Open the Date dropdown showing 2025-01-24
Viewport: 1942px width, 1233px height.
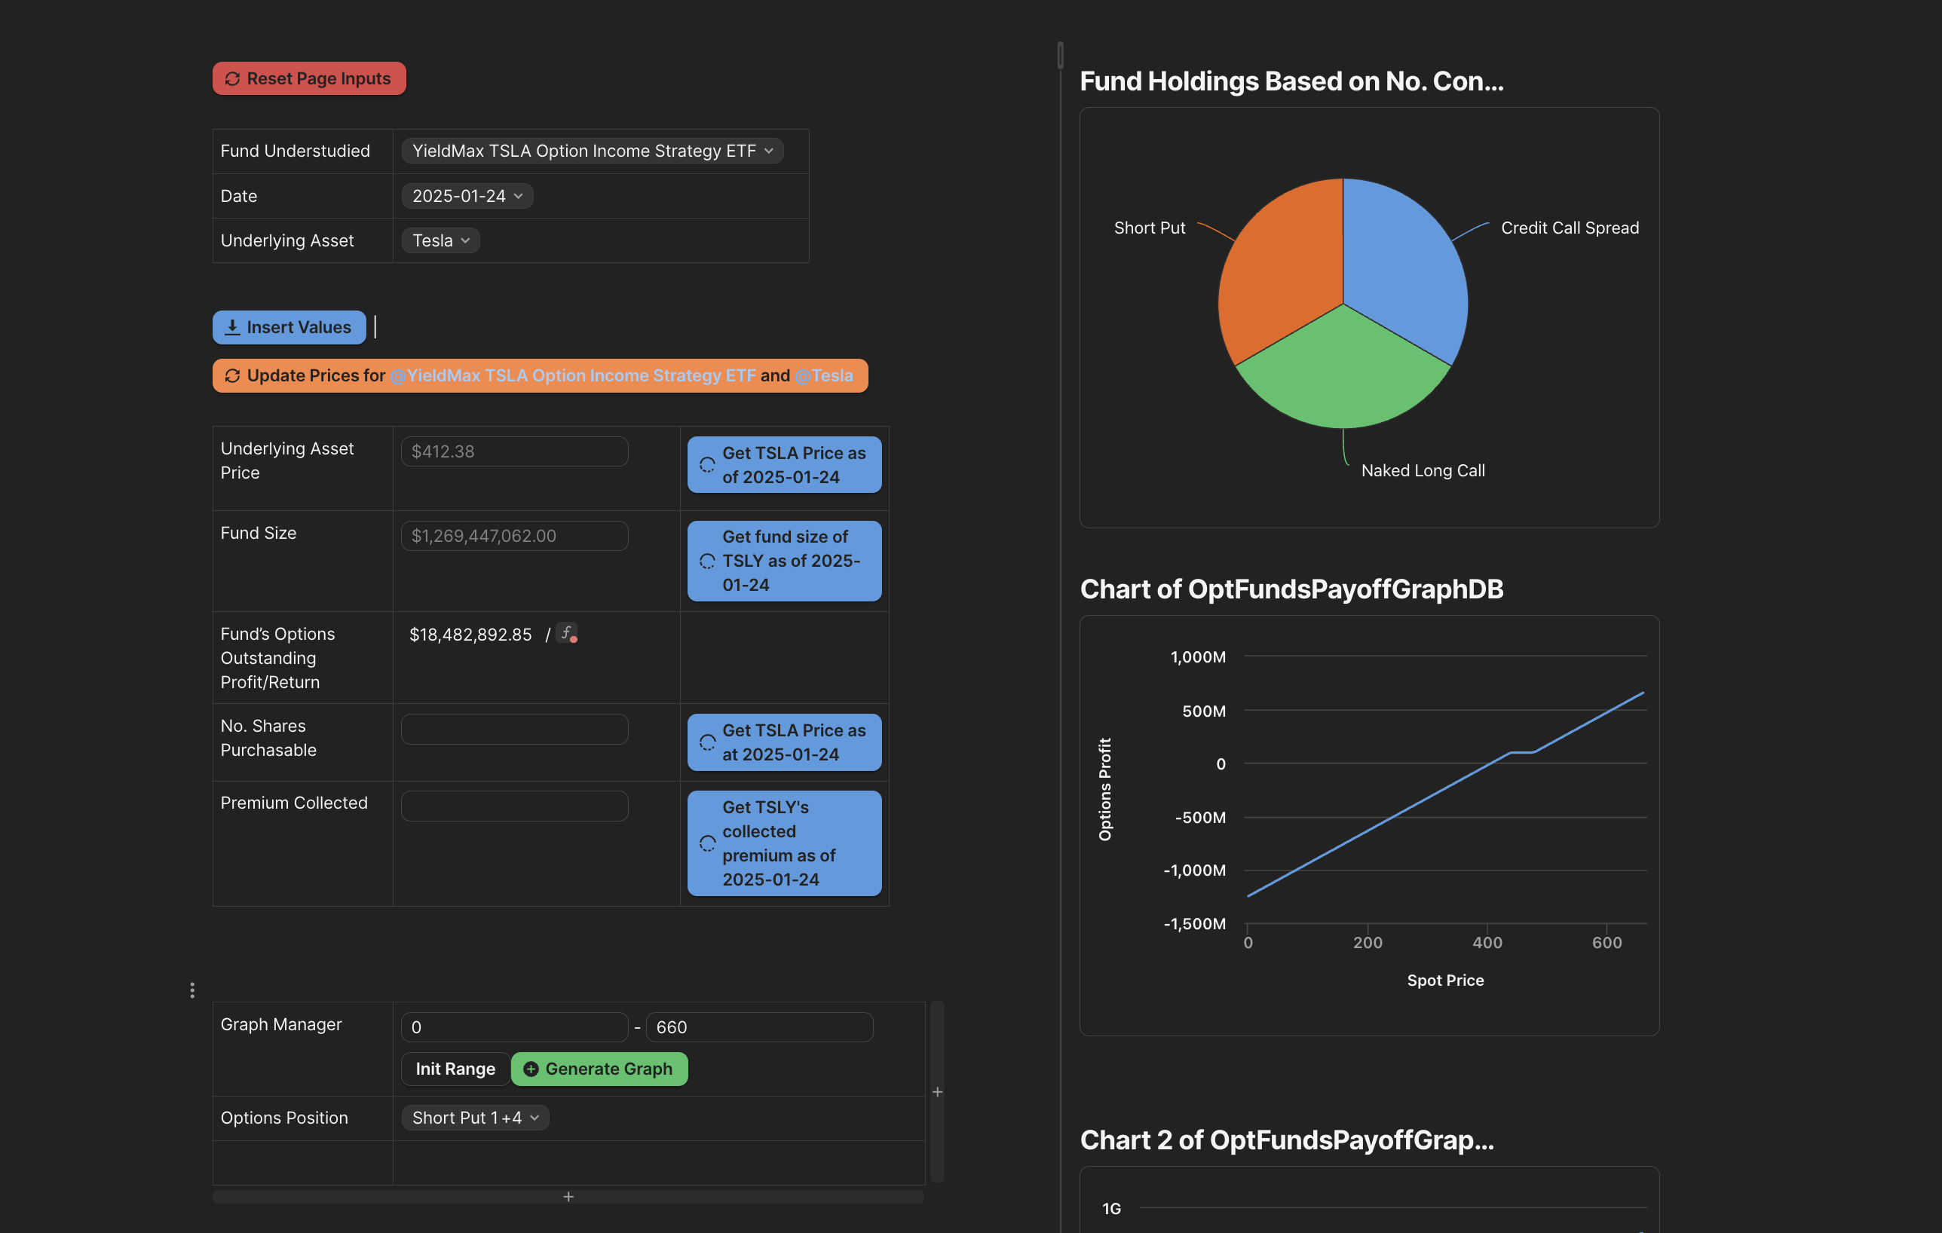467,196
